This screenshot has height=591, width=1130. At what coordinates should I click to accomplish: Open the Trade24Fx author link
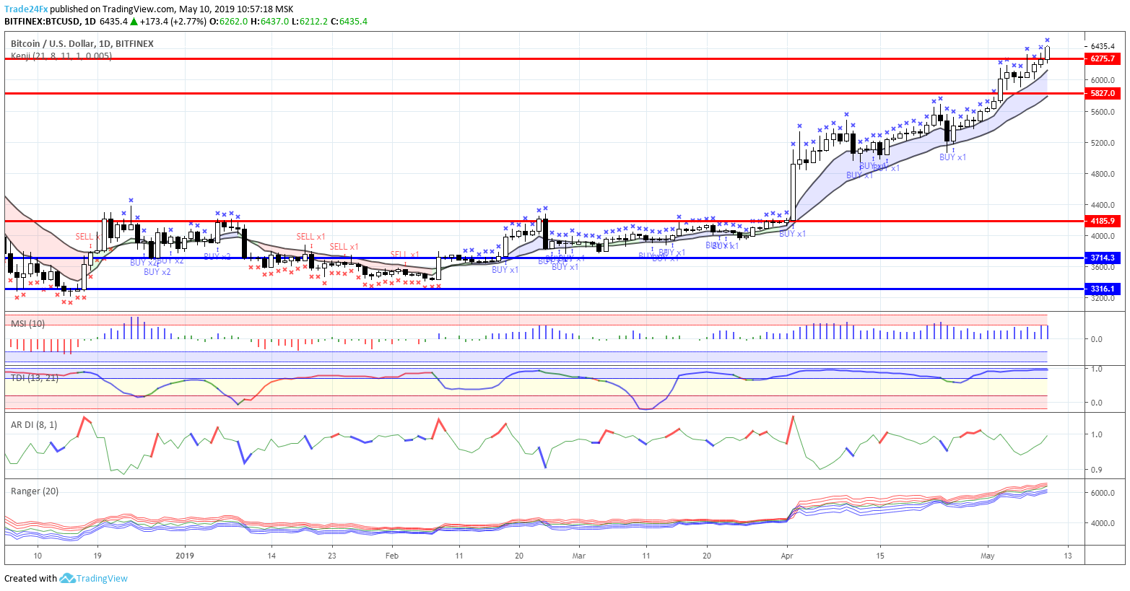click(x=26, y=9)
